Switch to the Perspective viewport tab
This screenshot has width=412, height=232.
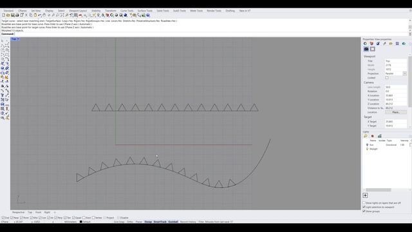click(19, 212)
